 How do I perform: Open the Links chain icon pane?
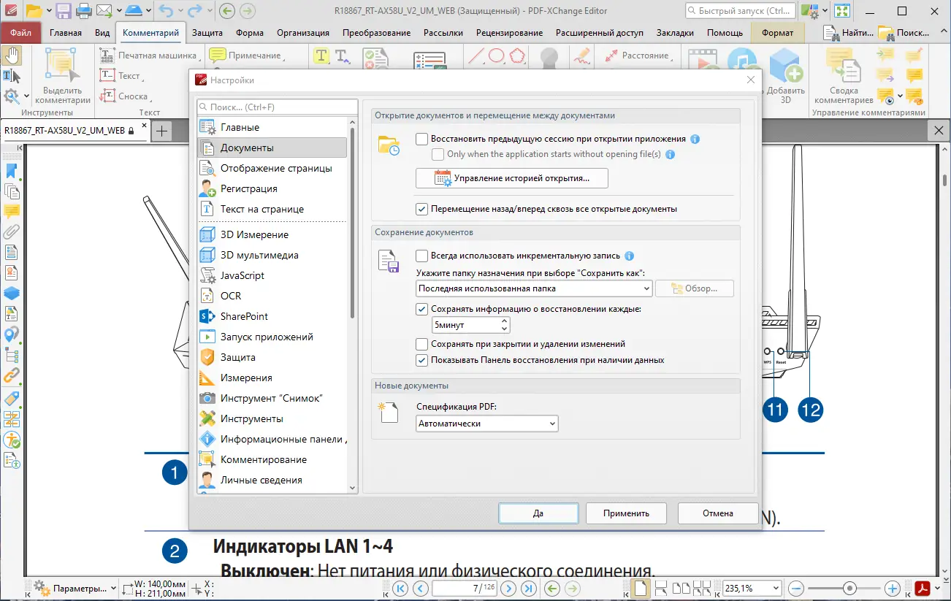[x=11, y=377]
